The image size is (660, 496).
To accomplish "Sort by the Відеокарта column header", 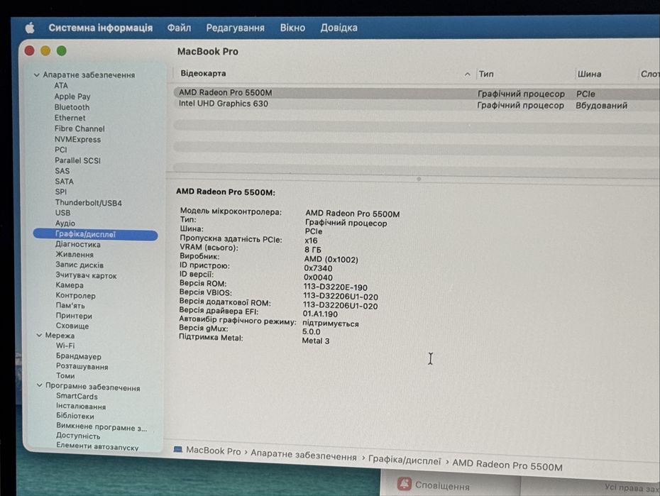I will coord(203,74).
